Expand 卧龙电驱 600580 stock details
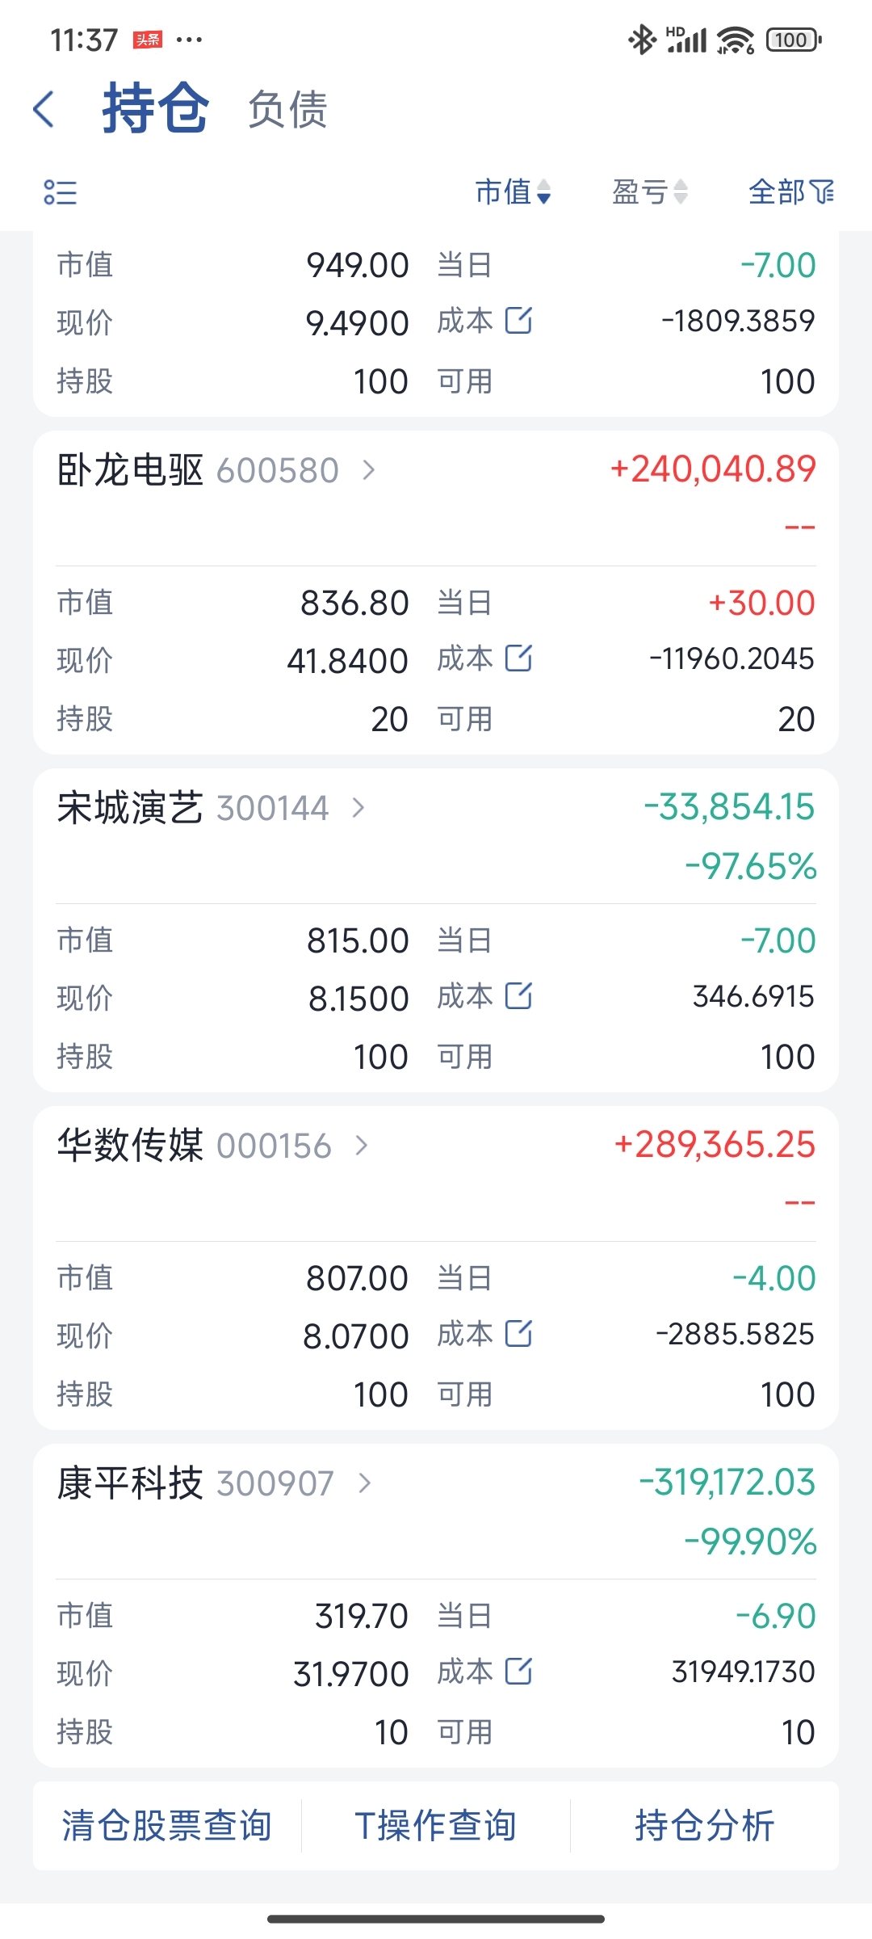Viewport: 872px width, 1939px height. [x=369, y=470]
